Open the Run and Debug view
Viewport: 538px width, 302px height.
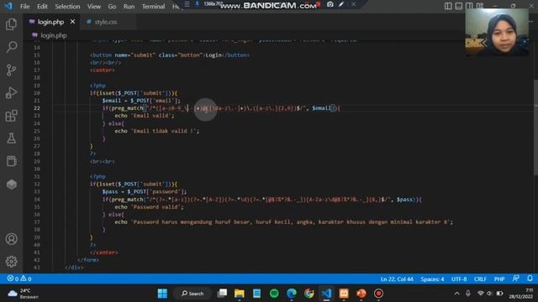(x=11, y=93)
